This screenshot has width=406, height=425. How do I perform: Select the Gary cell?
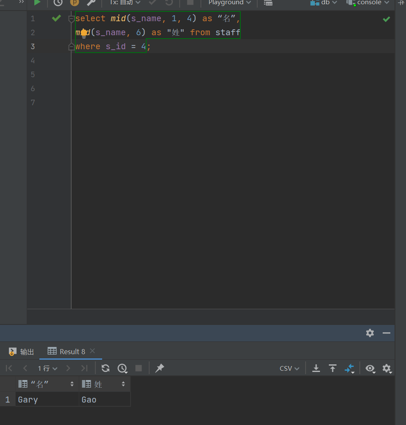[47, 400]
